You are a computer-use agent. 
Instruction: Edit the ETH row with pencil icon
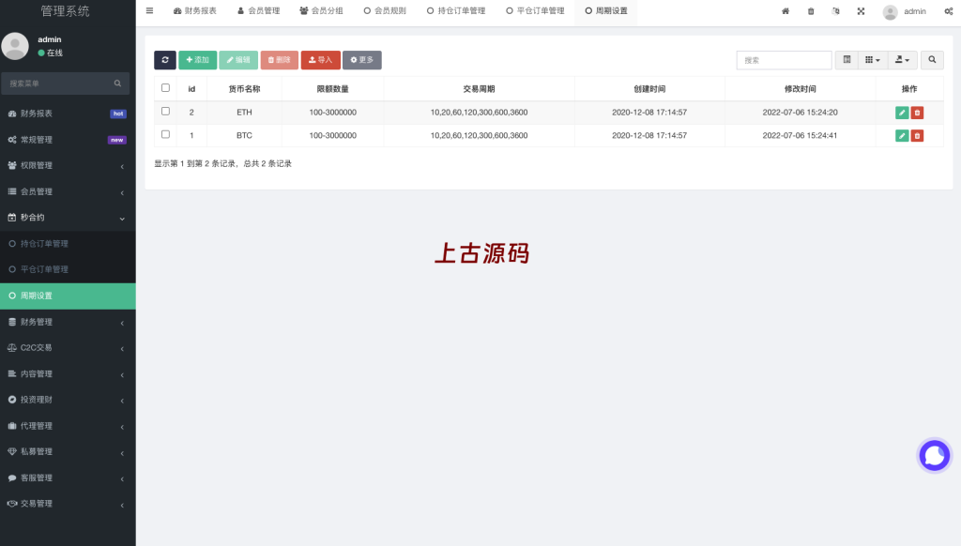(x=902, y=113)
